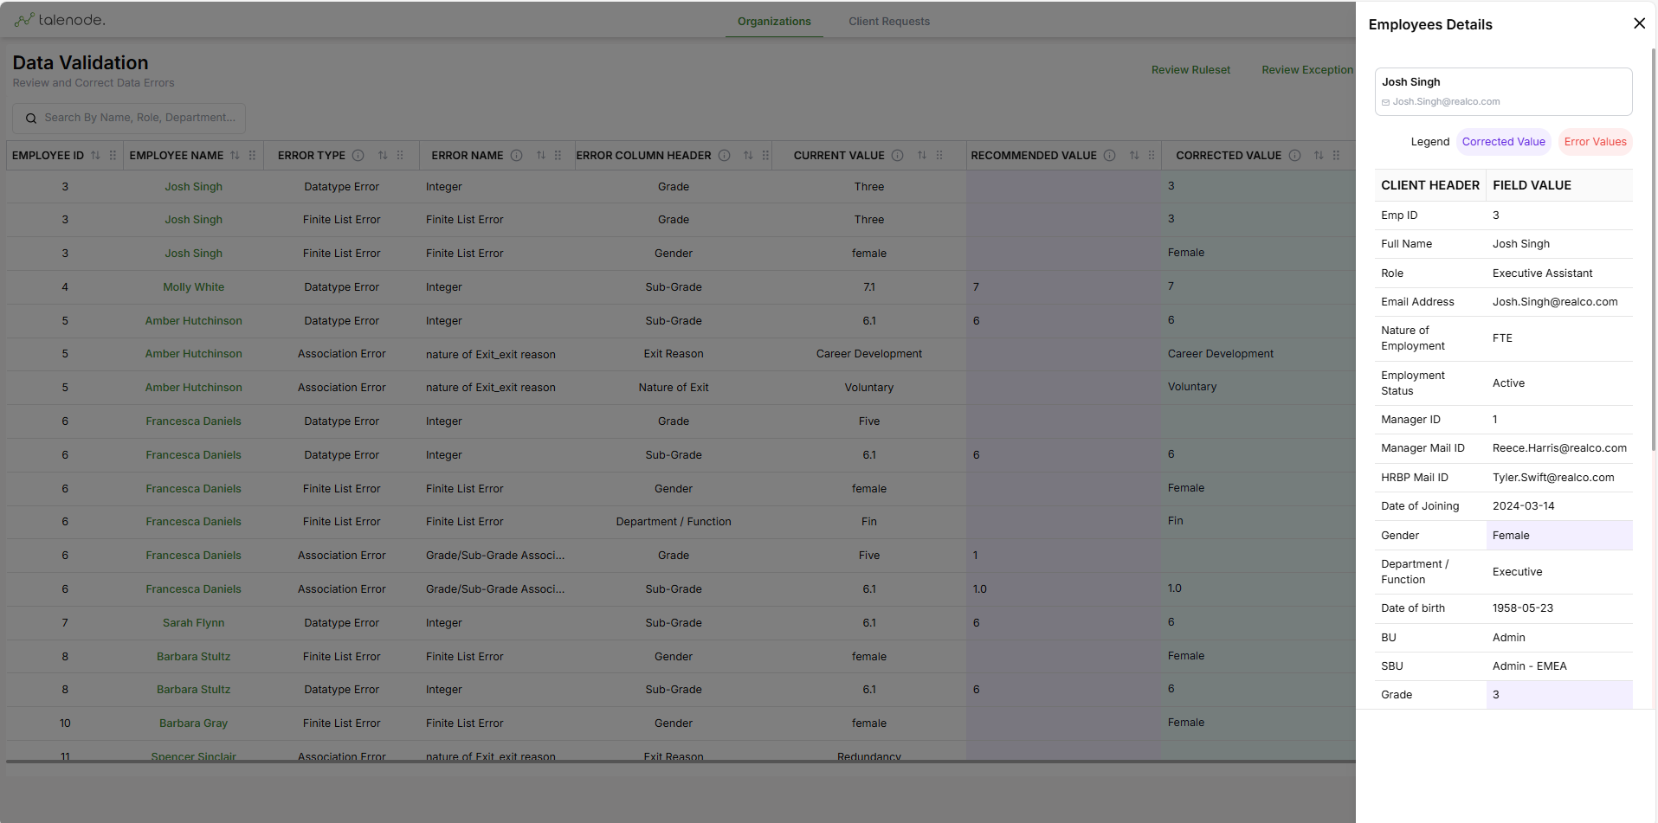Click the email icon under Josh Singh
The image size is (1658, 823).
(1385, 102)
